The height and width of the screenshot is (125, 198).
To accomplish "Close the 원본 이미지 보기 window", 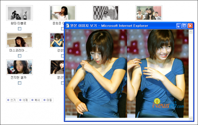I will point(190,26).
